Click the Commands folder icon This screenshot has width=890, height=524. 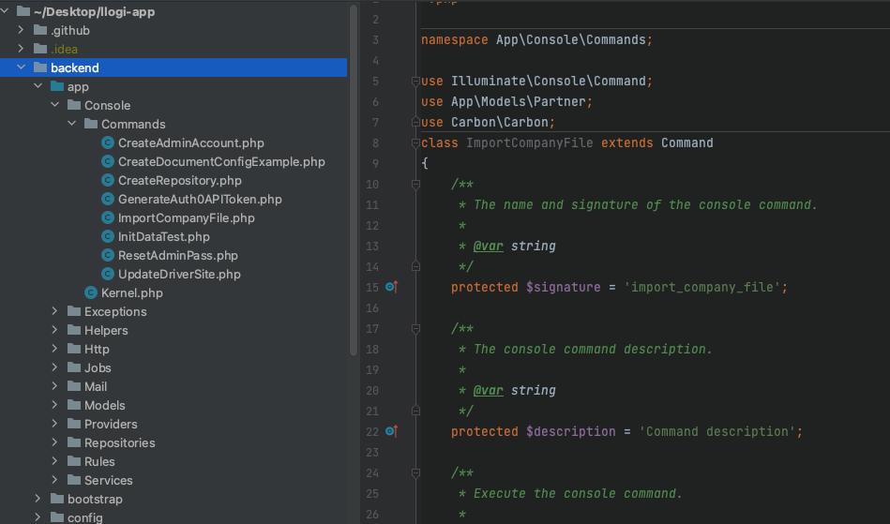[91, 124]
